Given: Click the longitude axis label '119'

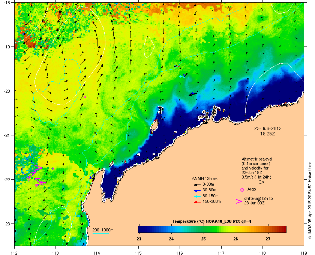Looking at the screenshot, I should (x=304, y=253).
